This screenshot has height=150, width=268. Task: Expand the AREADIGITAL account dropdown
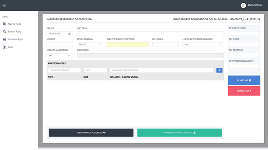tap(256, 5)
